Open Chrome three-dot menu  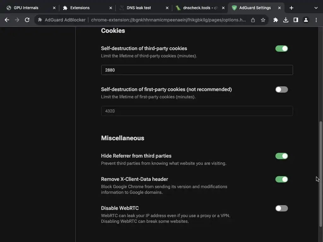point(316,20)
